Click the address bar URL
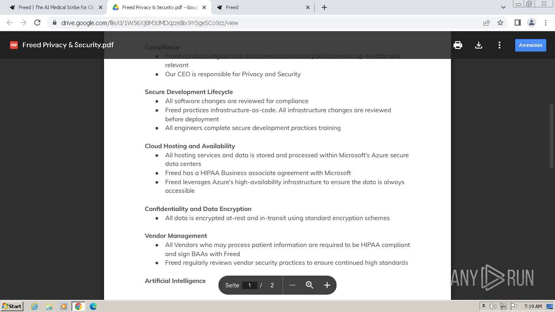 150,23
